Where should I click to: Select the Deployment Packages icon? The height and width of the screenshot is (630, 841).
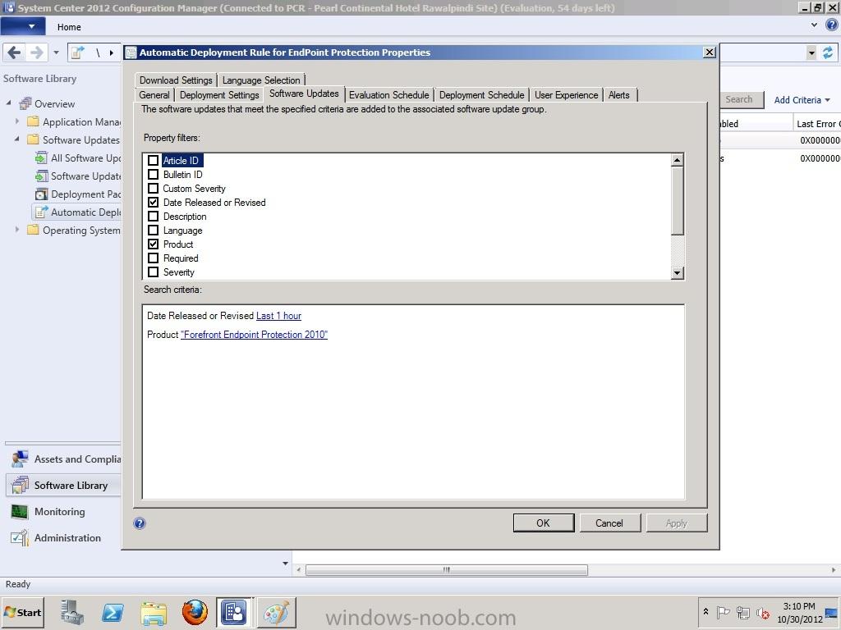click(x=41, y=194)
